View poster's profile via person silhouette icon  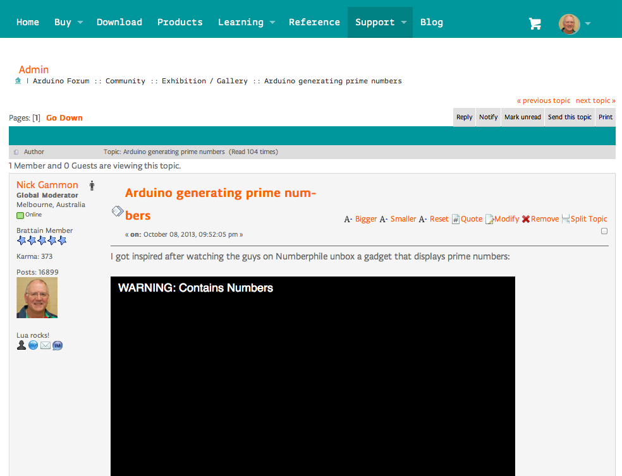[x=21, y=345]
